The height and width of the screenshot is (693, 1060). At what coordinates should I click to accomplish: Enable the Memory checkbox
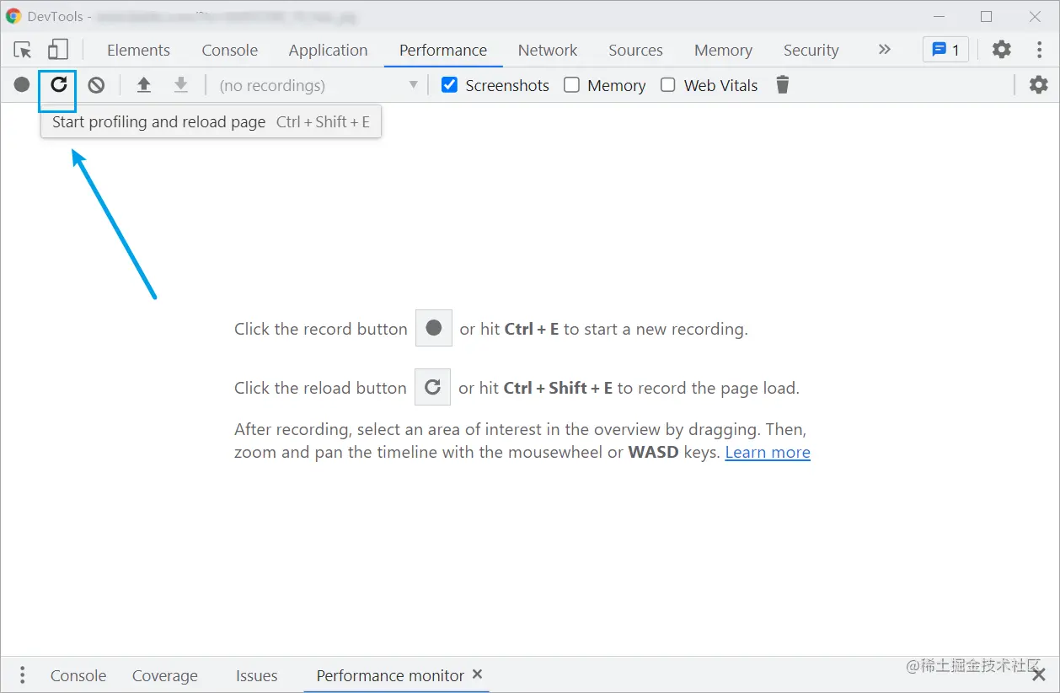571,84
